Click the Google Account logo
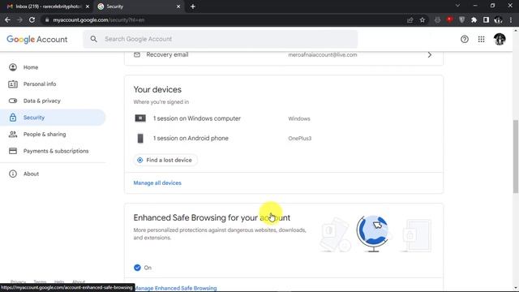 tap(37, 39)
